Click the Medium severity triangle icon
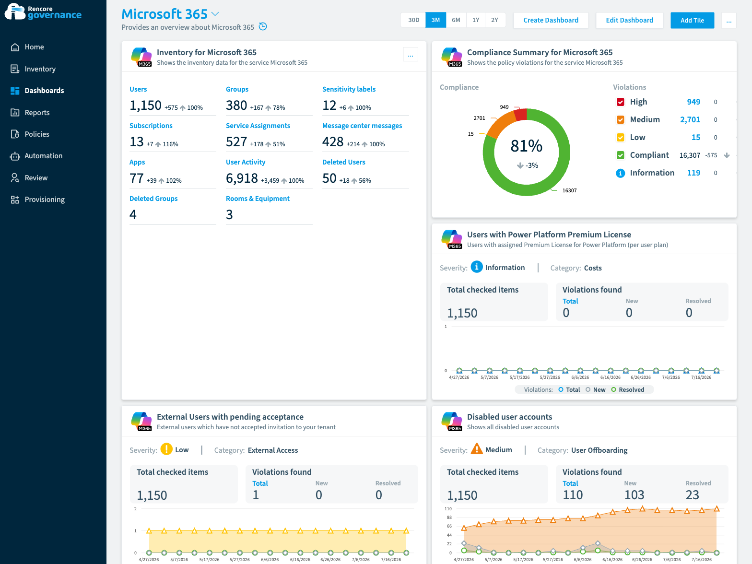Image resolution: width=752 pixels, height=564 pixels. [477, 449]
